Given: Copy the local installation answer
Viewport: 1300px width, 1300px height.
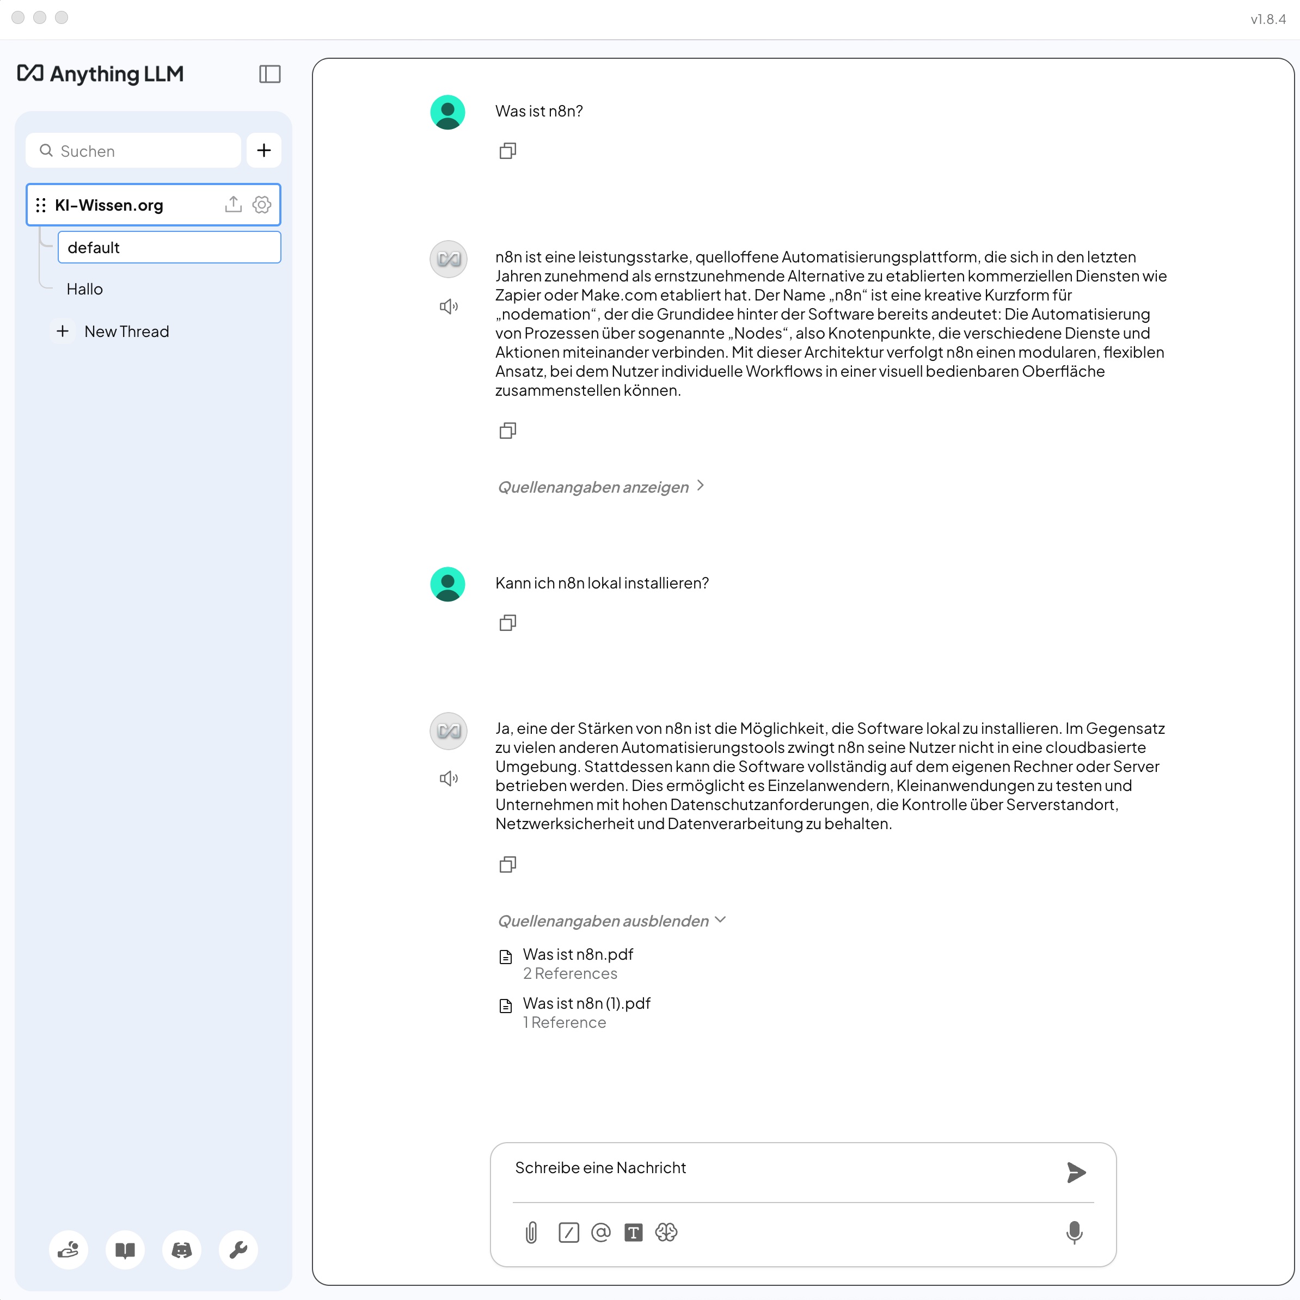Looking at the screenshot, I should click(x=508, y=864).
